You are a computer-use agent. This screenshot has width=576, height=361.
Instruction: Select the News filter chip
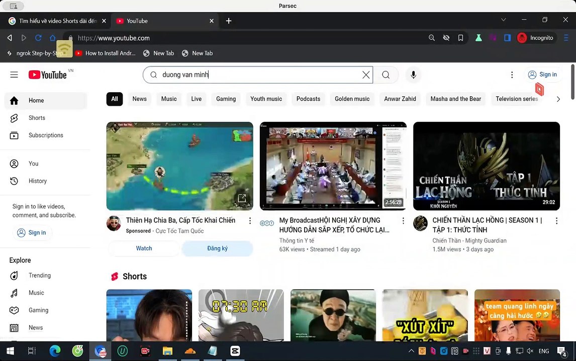[140, 99]
